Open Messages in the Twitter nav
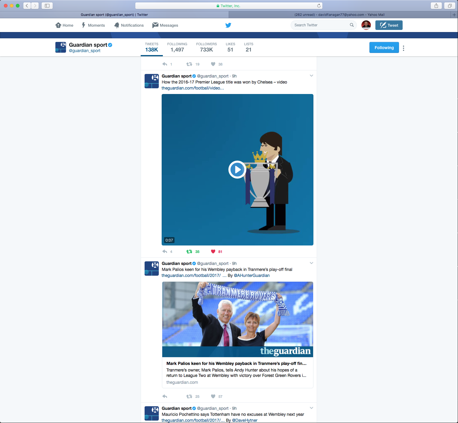This screenshot has height=423, width=458. tap(165, 25)
